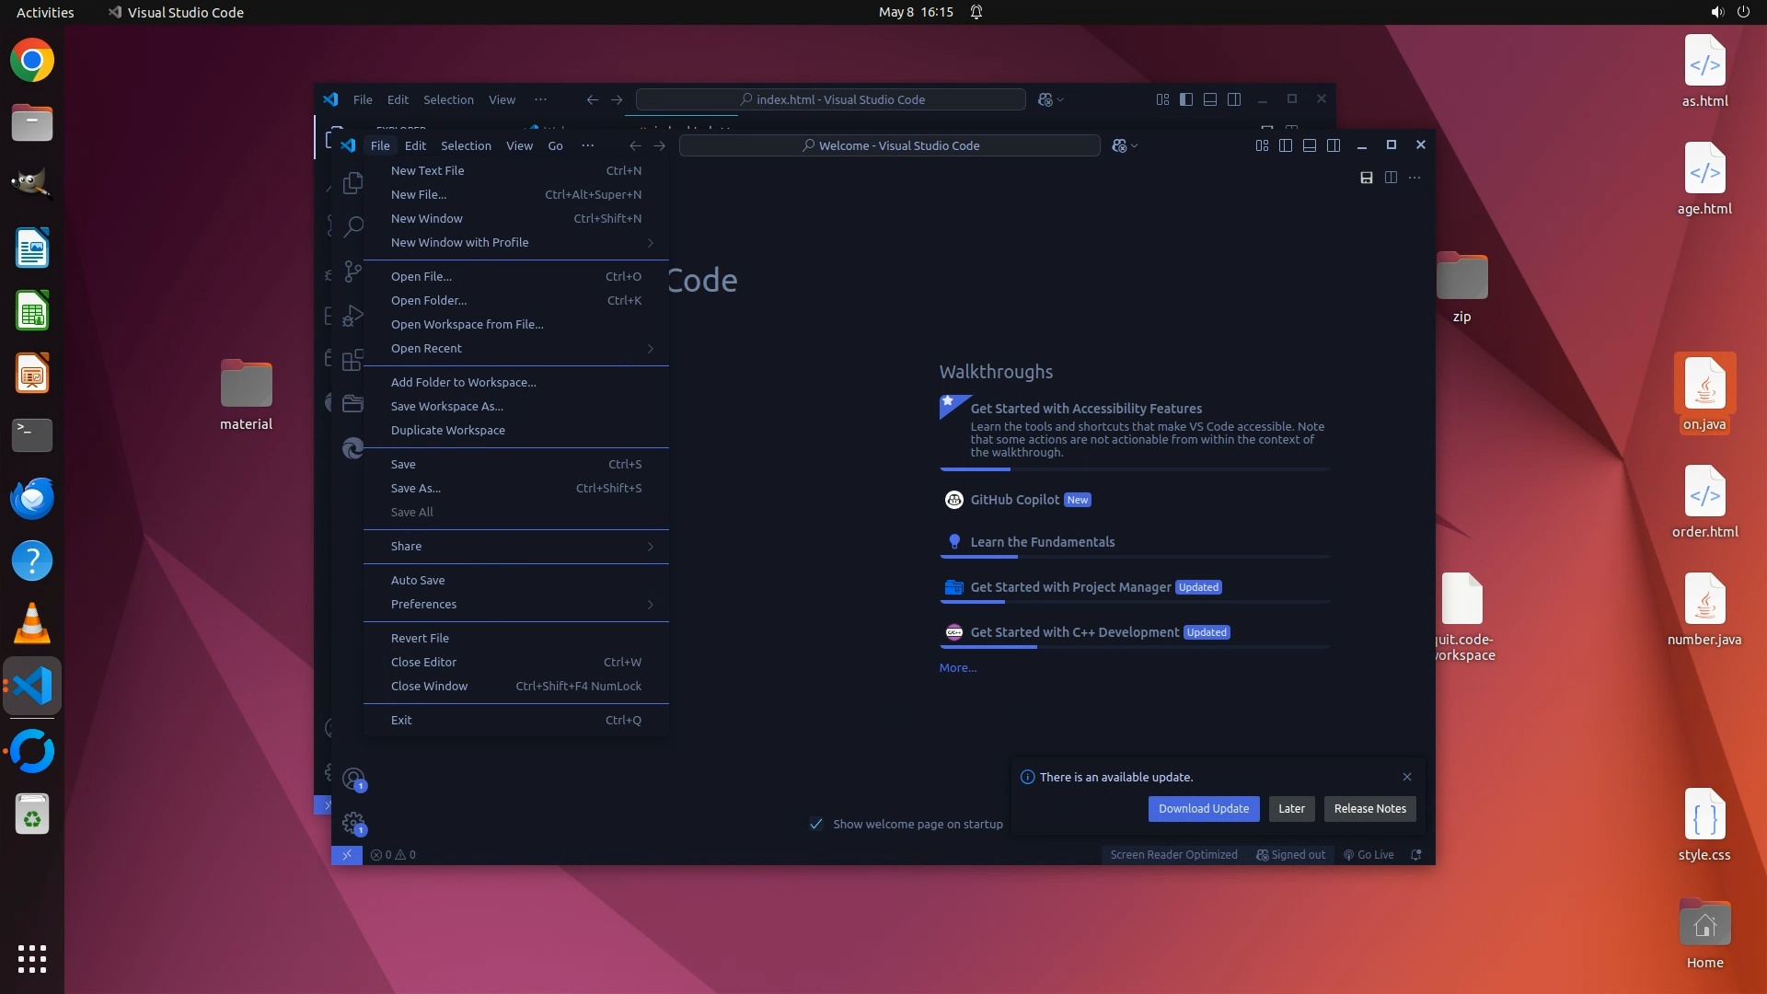
Task: Open the Accounts icon in activity bar
Action: click(x=353, y=780)
